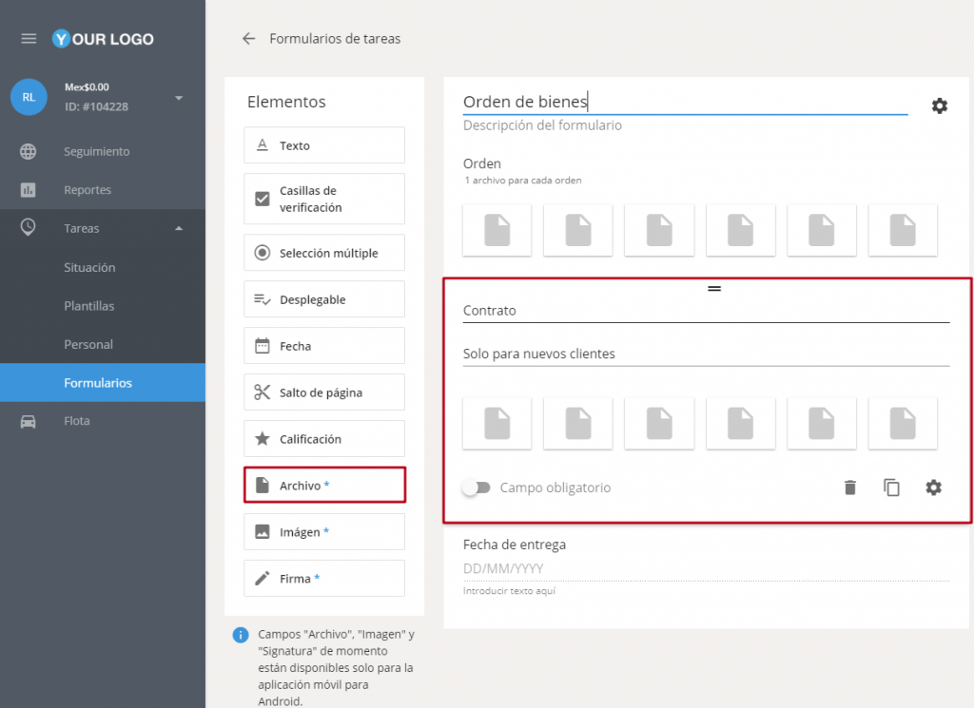
Task: Open Seguimiento in the sidebar
Action: 96,151
